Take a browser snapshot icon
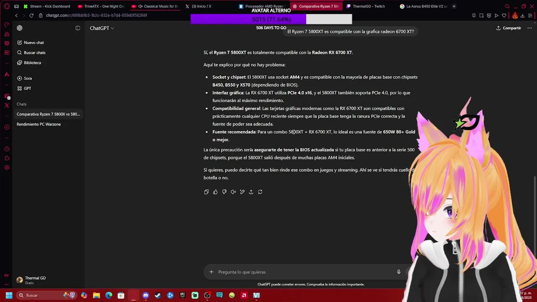 (481, 16)
